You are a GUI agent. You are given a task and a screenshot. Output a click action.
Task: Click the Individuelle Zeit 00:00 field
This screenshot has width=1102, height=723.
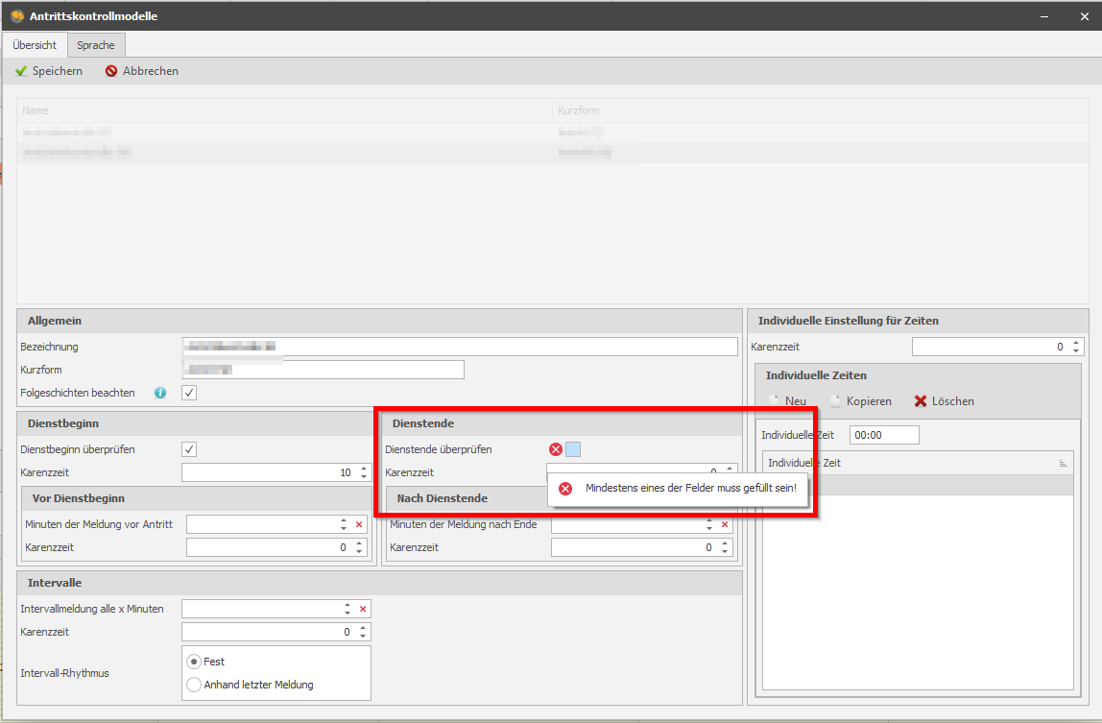point(884,435)
